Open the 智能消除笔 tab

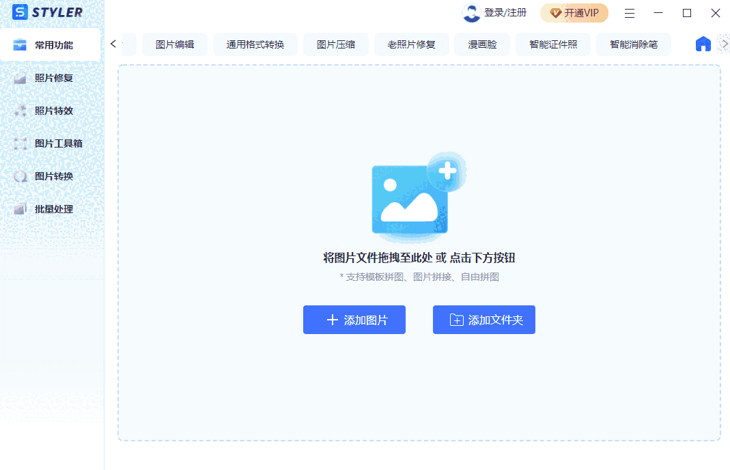tap(634, 44)
